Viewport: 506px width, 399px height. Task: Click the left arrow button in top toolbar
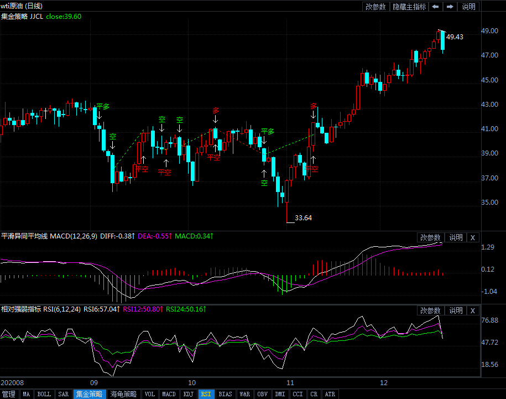click(436, 7)
